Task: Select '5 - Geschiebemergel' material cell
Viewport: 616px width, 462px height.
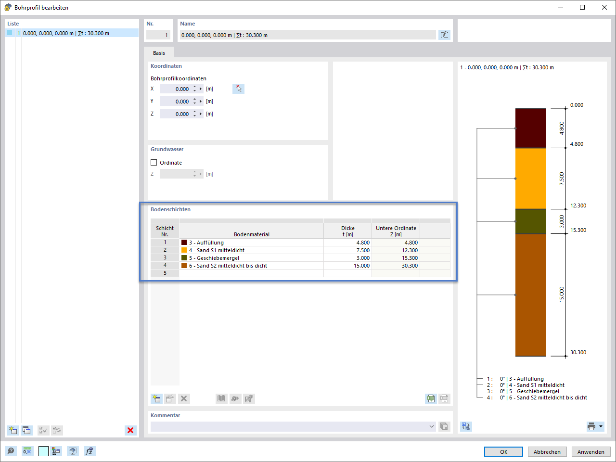Action: [251, 258]
